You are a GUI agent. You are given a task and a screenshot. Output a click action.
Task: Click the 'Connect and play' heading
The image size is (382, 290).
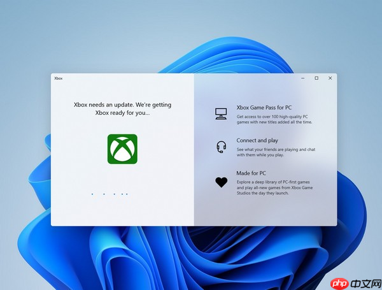click(x=257, y=140)
